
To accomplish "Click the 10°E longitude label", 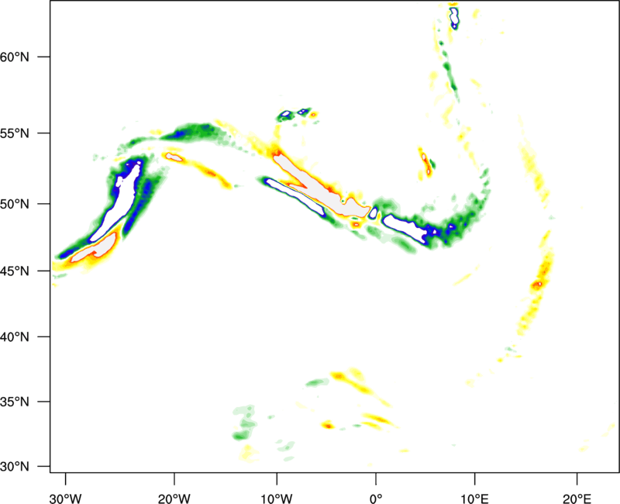I will pyautogui.click(x=474, y=499).
